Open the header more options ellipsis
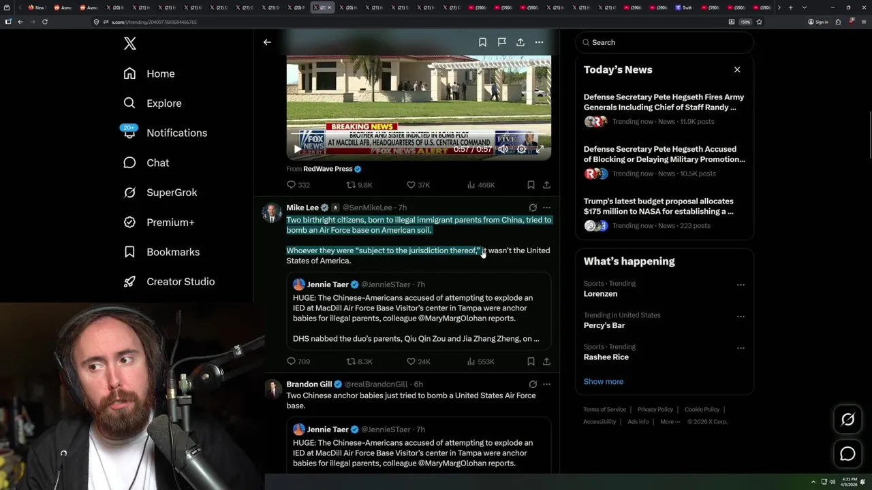Viewport: 872px width, 490px height. 539,42
